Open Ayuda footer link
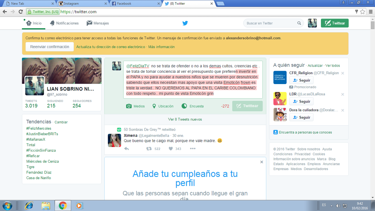The width and height of the screenshot is (375, 211). tap(327, 149)
